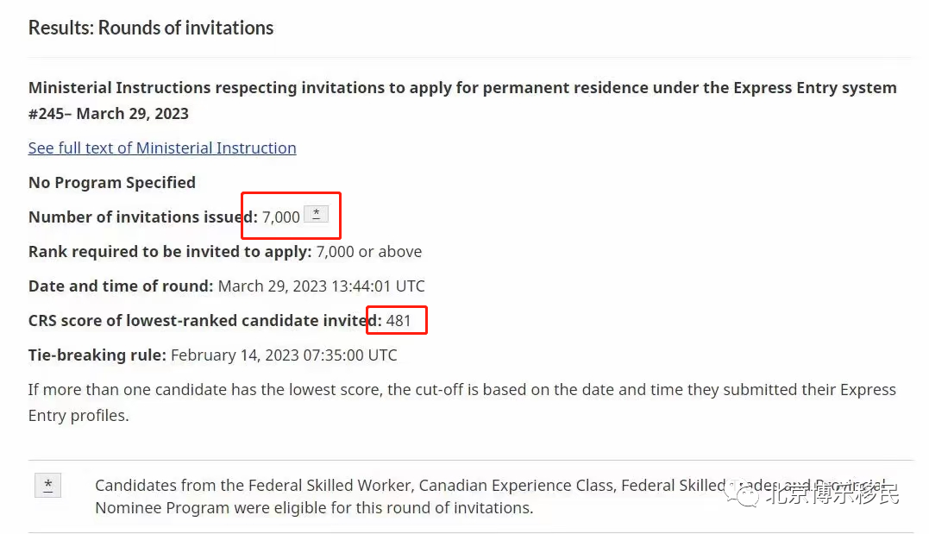Image resolution: width=929 pixels, height=534 pixels.
Task: Click the CRS score of lowest-ranked candidate label
Action: [x=205, y=321]
